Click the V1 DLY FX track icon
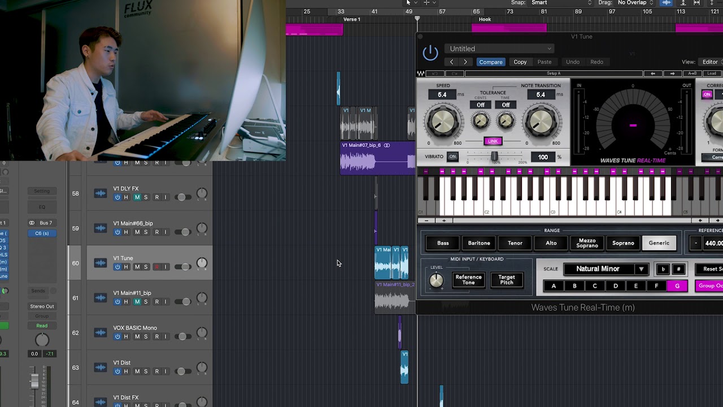This screenshot has width=723, height=407. pos(100,193)
